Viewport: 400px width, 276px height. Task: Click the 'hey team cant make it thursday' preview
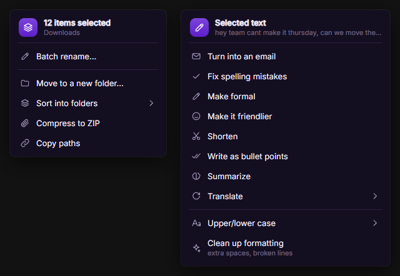pos(298,32)
